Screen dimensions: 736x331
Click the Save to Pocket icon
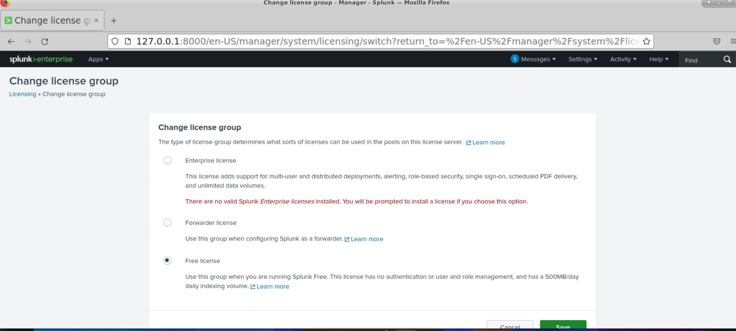click(x=717, y=41)
